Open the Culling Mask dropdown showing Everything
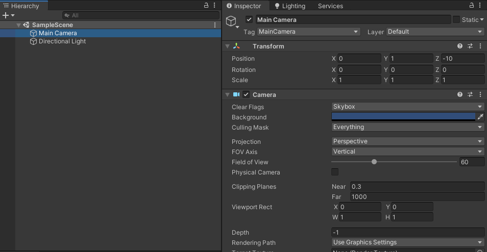This screenshot has width=487, height=252. (408, 127)
